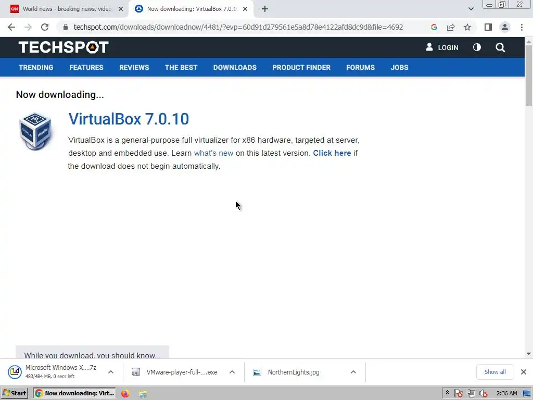Open THE BEST menu

(181, 67)
